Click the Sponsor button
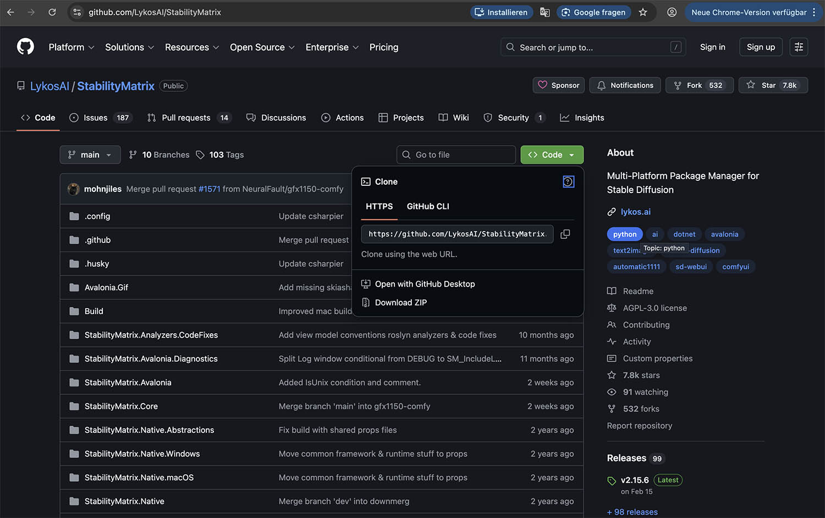The height and width of the screenshot is (518, 825). pos(558,85)
